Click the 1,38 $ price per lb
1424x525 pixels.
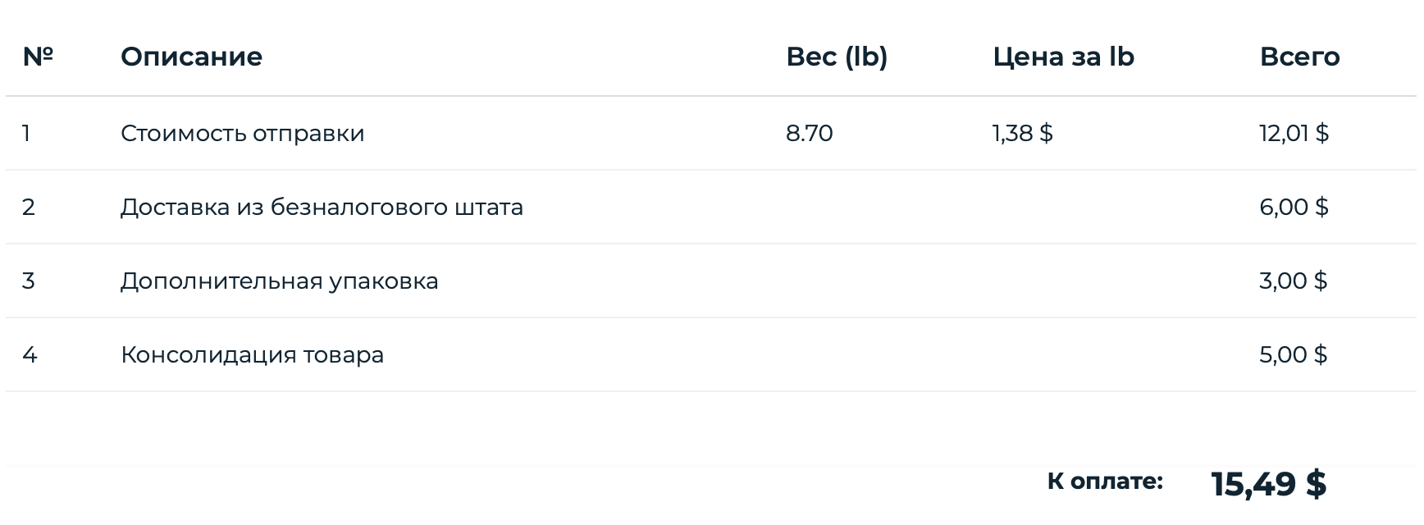(x=1022, y=133)
